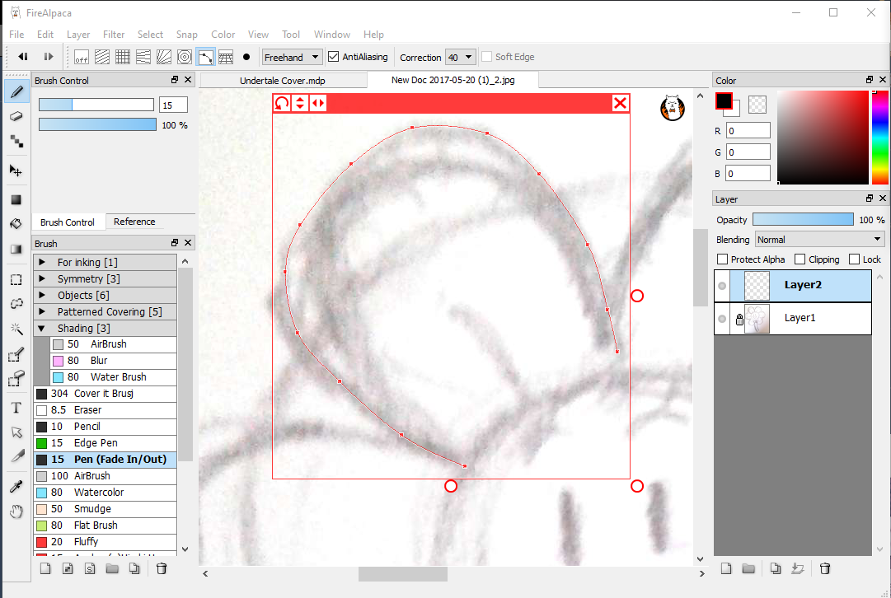This screenshot has height=598, width=891.
Task: Choose the Magic Wand selection tool
Action: click(x=16, y=329)
